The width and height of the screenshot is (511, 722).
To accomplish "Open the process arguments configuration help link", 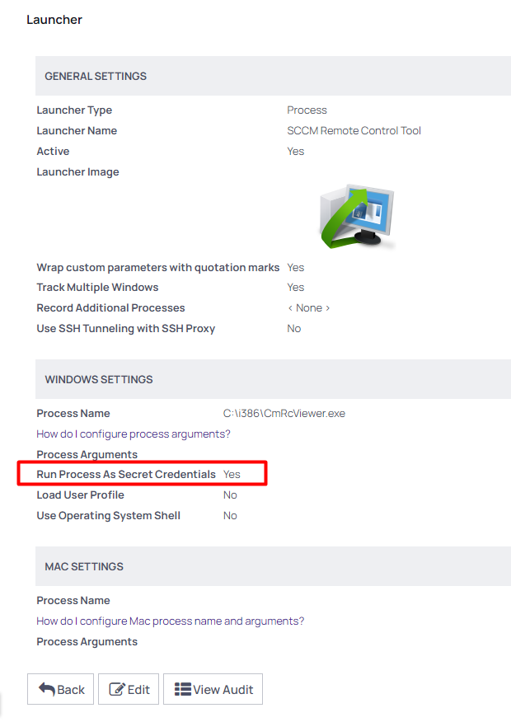I will [133, 434].
